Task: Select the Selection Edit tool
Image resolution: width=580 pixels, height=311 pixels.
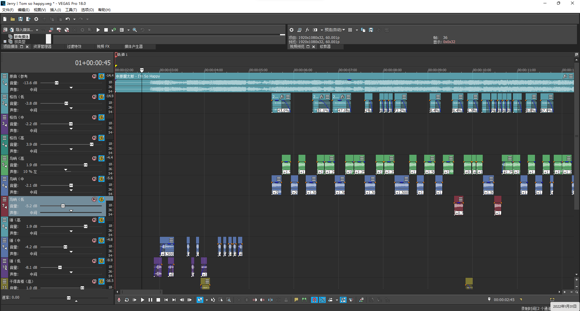Action: pos(221,300)
